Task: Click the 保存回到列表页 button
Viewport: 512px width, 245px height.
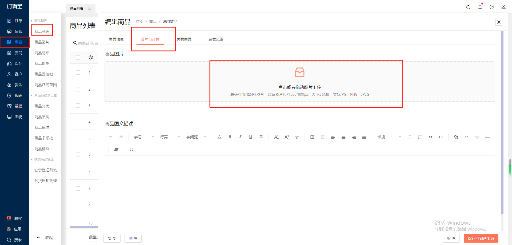Action: pyautogui.click(x=481, y=238)
